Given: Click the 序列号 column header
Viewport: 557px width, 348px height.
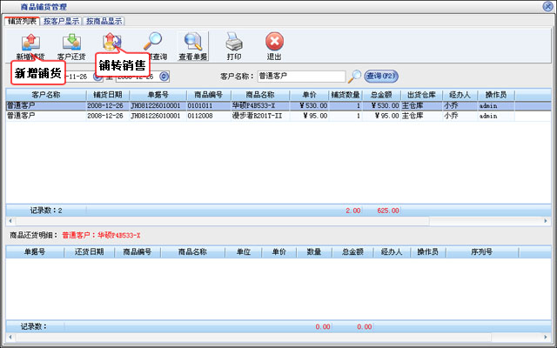Looking at the screenshot, I should (481, 251).
